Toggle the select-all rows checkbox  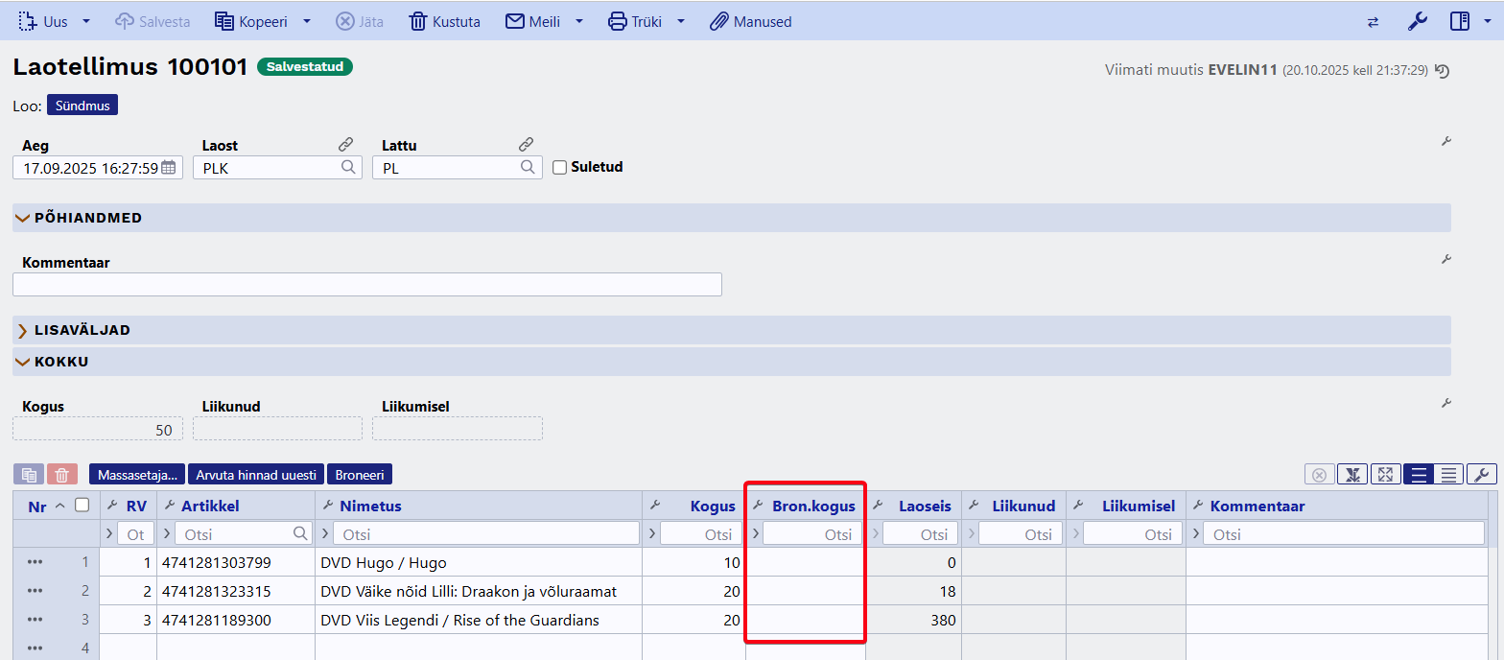pos(82,506)
